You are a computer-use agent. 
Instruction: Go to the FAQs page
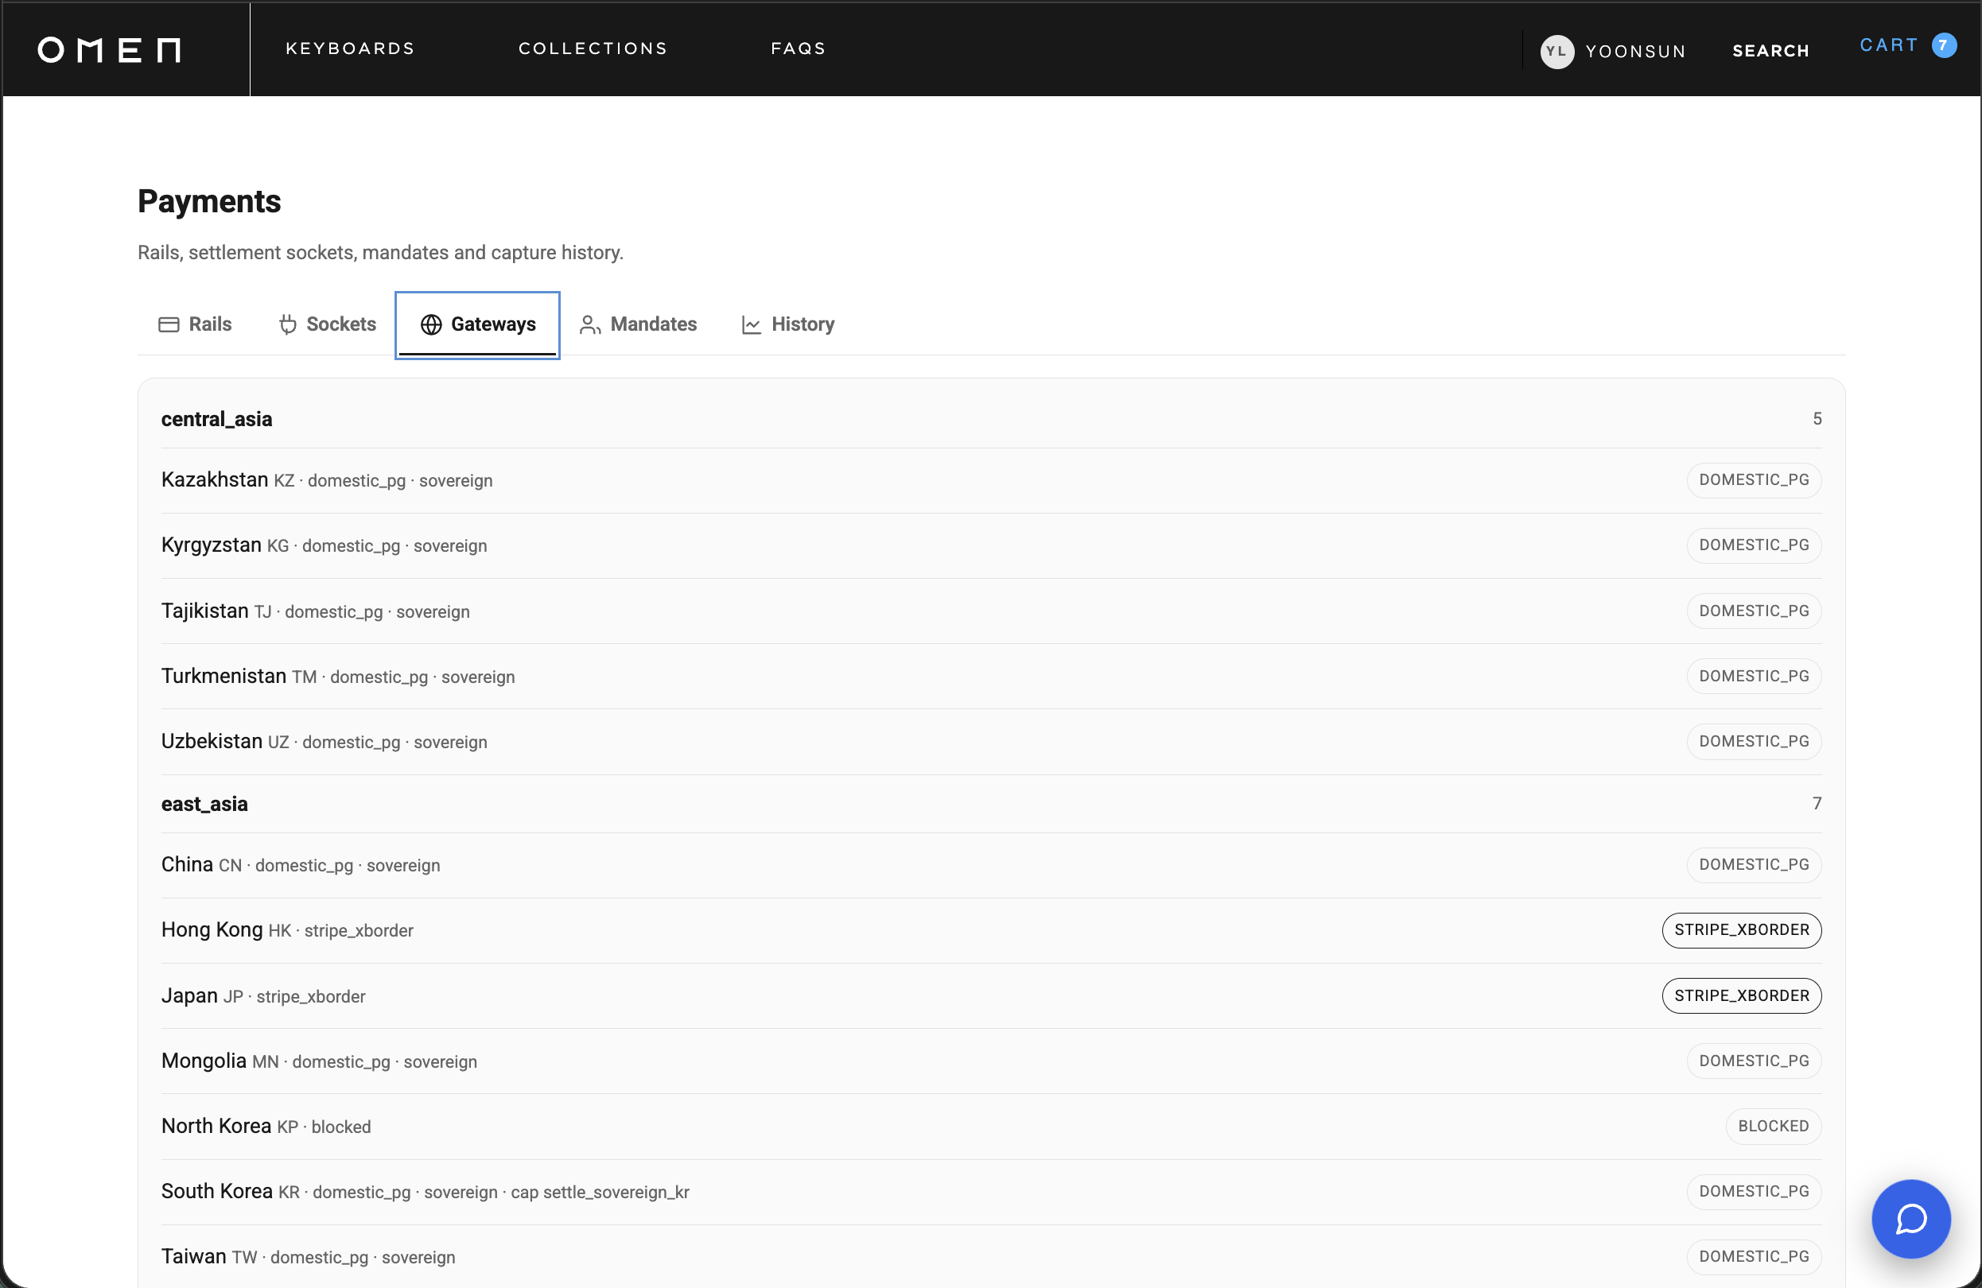(x=798, y=48)
